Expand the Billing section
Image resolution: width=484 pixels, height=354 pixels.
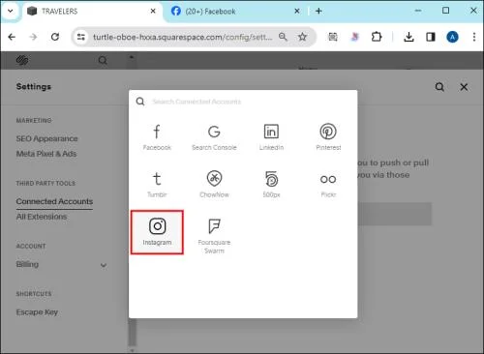pyautogui.click(x=104, y=265)
